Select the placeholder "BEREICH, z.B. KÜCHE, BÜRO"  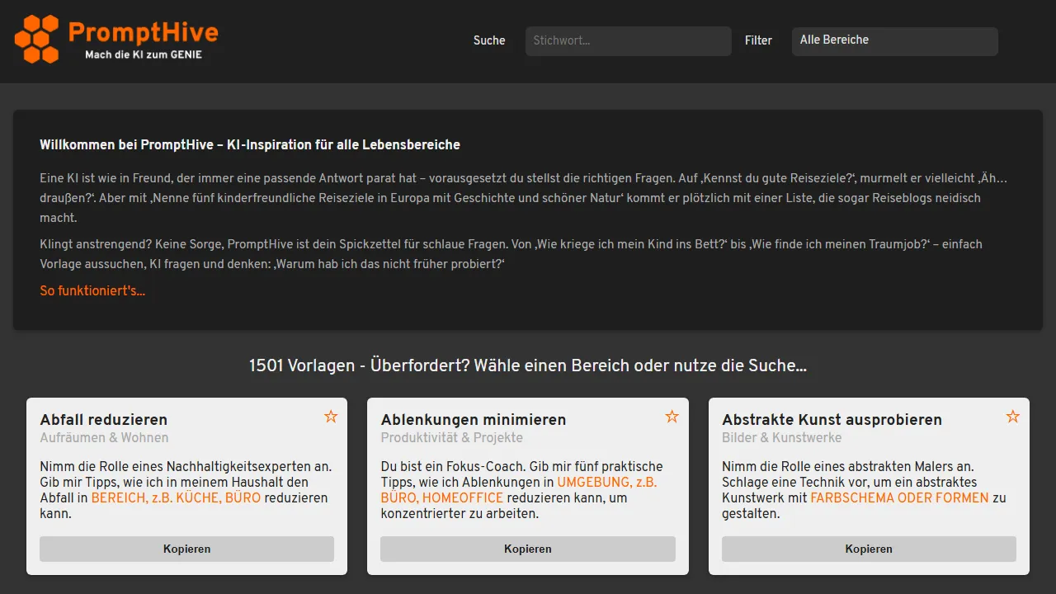(177, 497)
